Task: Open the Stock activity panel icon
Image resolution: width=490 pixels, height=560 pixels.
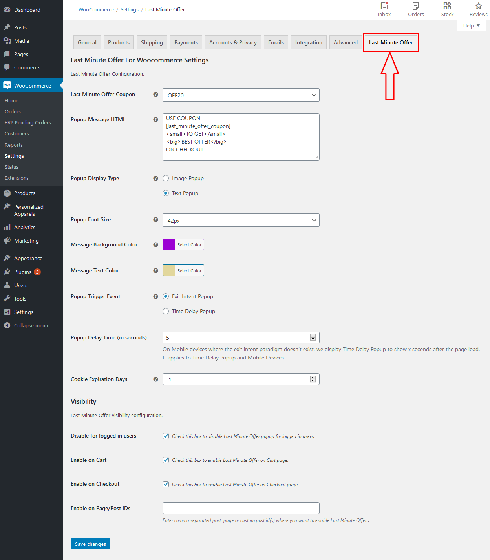Action: coord(447,6)
